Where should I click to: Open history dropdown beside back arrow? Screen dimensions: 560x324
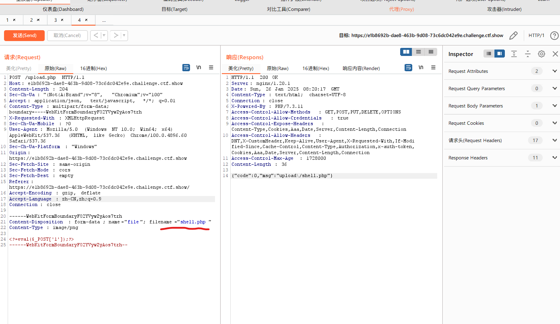click(x=104, y=35)
